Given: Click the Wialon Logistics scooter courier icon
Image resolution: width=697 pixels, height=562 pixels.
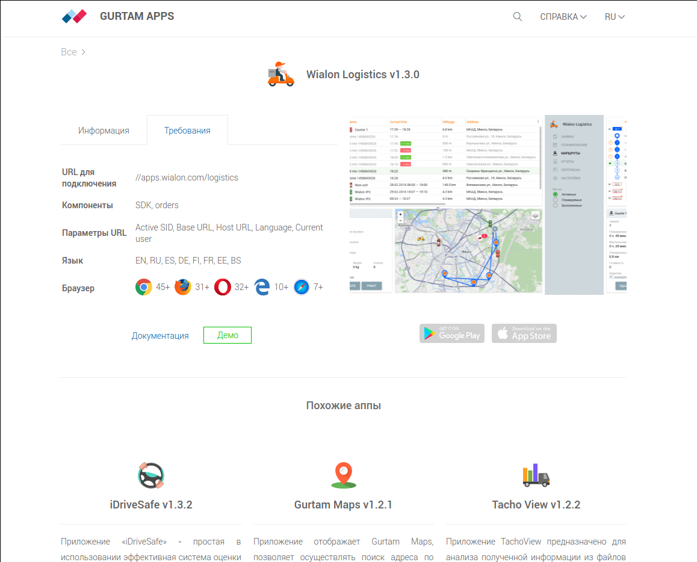Looking at the screenshot, I should coord(281,75).
